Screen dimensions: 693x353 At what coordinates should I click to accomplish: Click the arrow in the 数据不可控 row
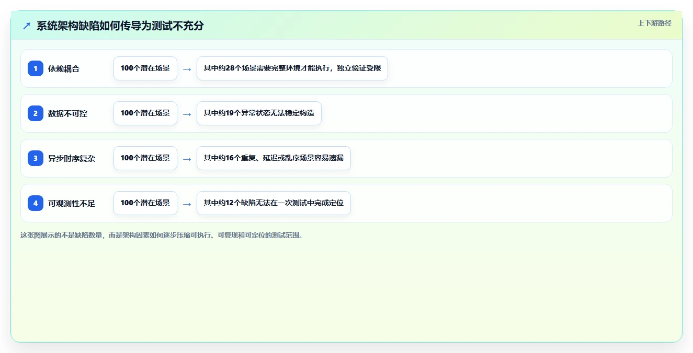(x=187, y=114)
